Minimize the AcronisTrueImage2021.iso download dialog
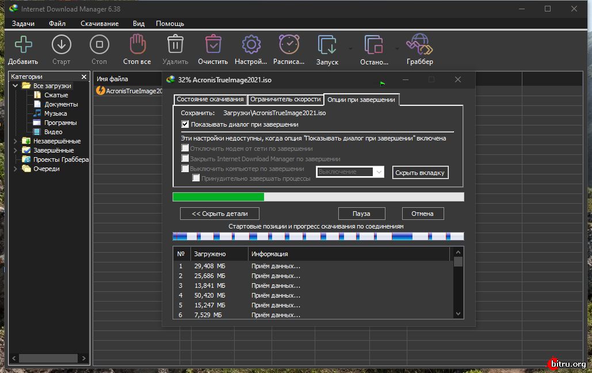Image resolution: width=592 pixels, height=373 pixels. 406,80
